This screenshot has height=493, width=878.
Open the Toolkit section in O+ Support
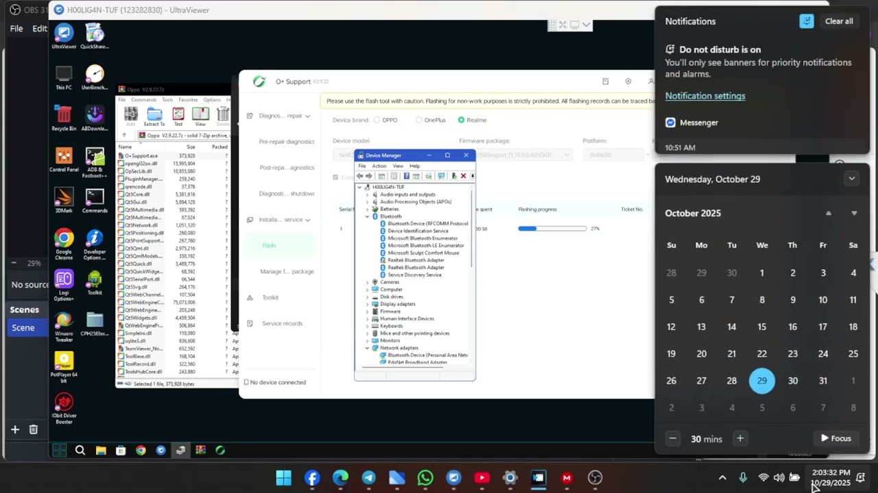click(270, 297)
